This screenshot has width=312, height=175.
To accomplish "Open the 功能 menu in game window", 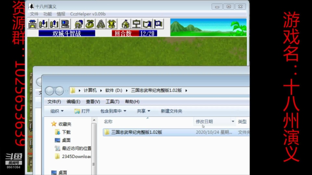I will click(48, 14).
